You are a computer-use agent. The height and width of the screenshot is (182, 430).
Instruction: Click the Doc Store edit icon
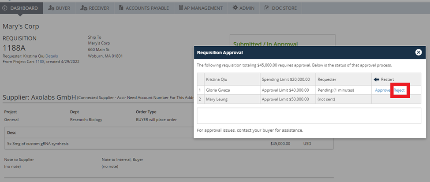[x=267, y=8]
